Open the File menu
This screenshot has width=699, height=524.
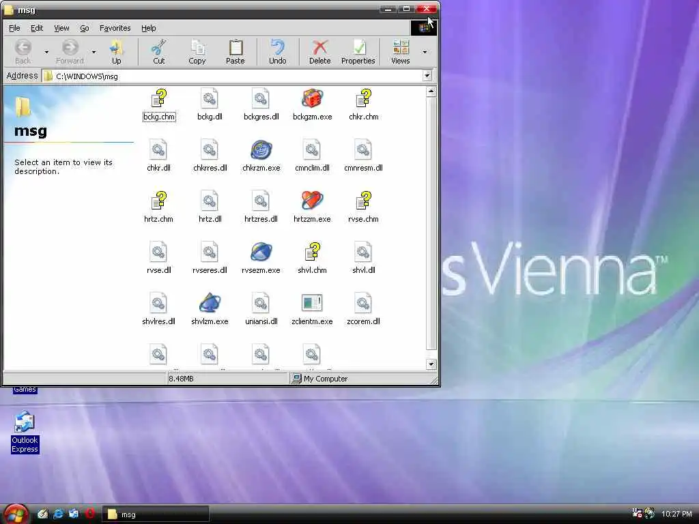point(14,28)
